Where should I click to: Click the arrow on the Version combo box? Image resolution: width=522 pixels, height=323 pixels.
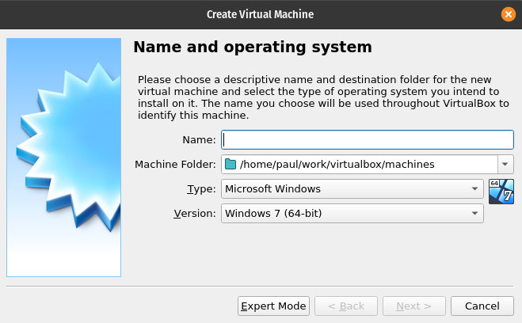coord(474,214)
